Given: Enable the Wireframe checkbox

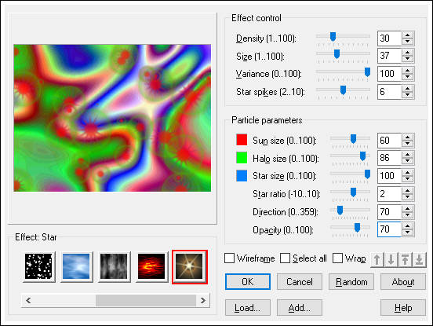Looking at the screenshot, I should [x=230, y=258].
